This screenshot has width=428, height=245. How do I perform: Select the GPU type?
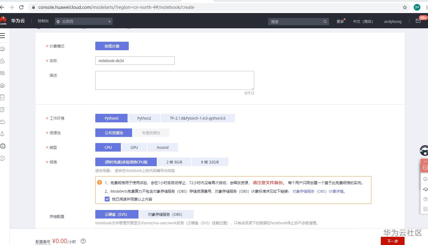[134, 147]
